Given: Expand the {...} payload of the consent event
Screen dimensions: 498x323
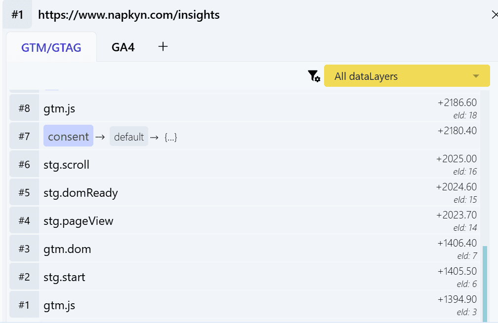Looking at the screenshot, I should (170, 137).
